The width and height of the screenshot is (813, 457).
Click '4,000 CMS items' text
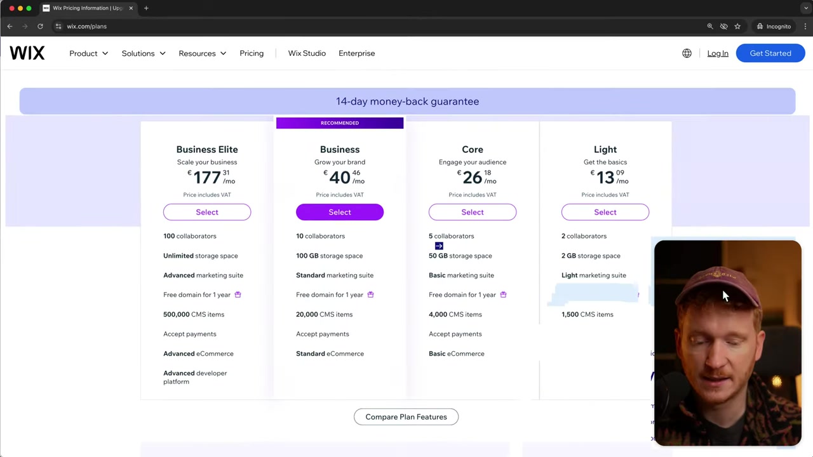[455, 314]
